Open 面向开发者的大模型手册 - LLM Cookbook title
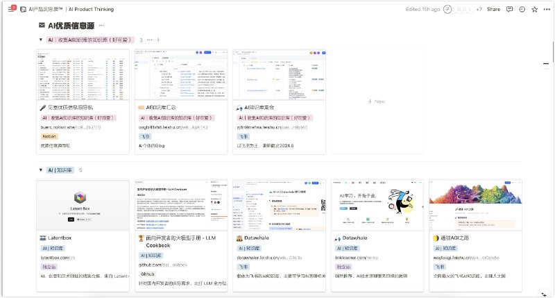 pyautogui.click(x=181, y=242)
